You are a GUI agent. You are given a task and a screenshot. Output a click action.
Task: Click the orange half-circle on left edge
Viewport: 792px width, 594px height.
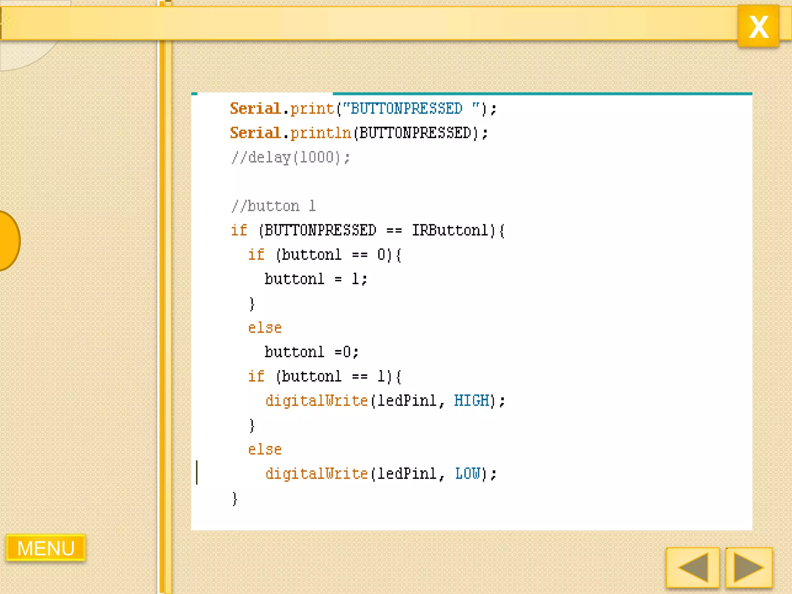tap(9, 241)
